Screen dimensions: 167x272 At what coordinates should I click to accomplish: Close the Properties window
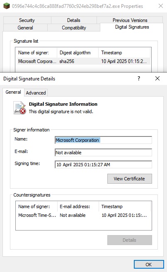click(161, 6)
